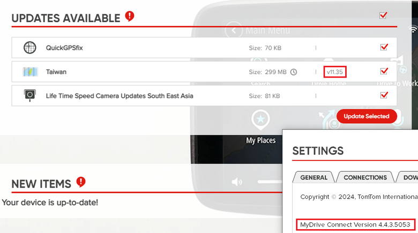Click the Main Menu back arrow
Screen dimensions: 418x233
pos(234,30)
